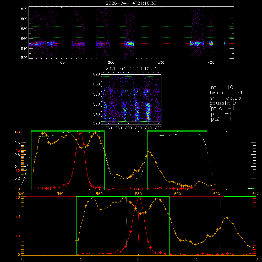The image size is (262, 262).
Task: Click y-axis label 560 on middle image
Action: click(x=96, y=104)
